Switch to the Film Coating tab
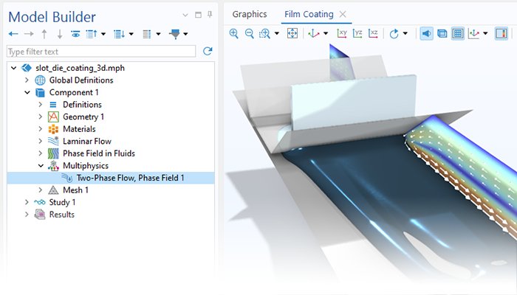The height and width of the screenshot is (295, 517). coord(309,14)
